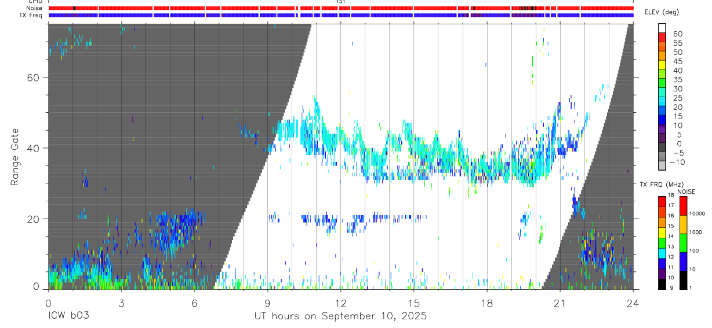Viewport: 712px width, 328px height.
Task: Click the yellow segment of the ELEV colorbar
Action: (x=662, y=65)
